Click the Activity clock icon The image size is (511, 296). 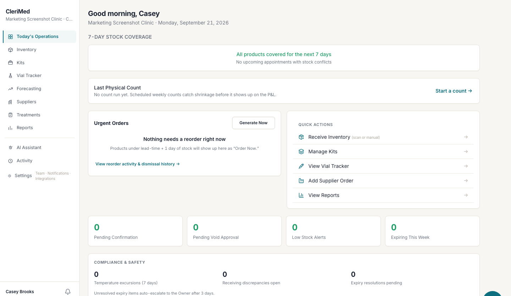point(10,161)
